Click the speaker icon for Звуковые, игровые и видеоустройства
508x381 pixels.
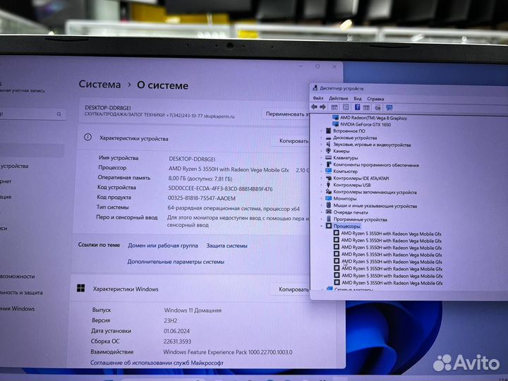pos(328,144)
